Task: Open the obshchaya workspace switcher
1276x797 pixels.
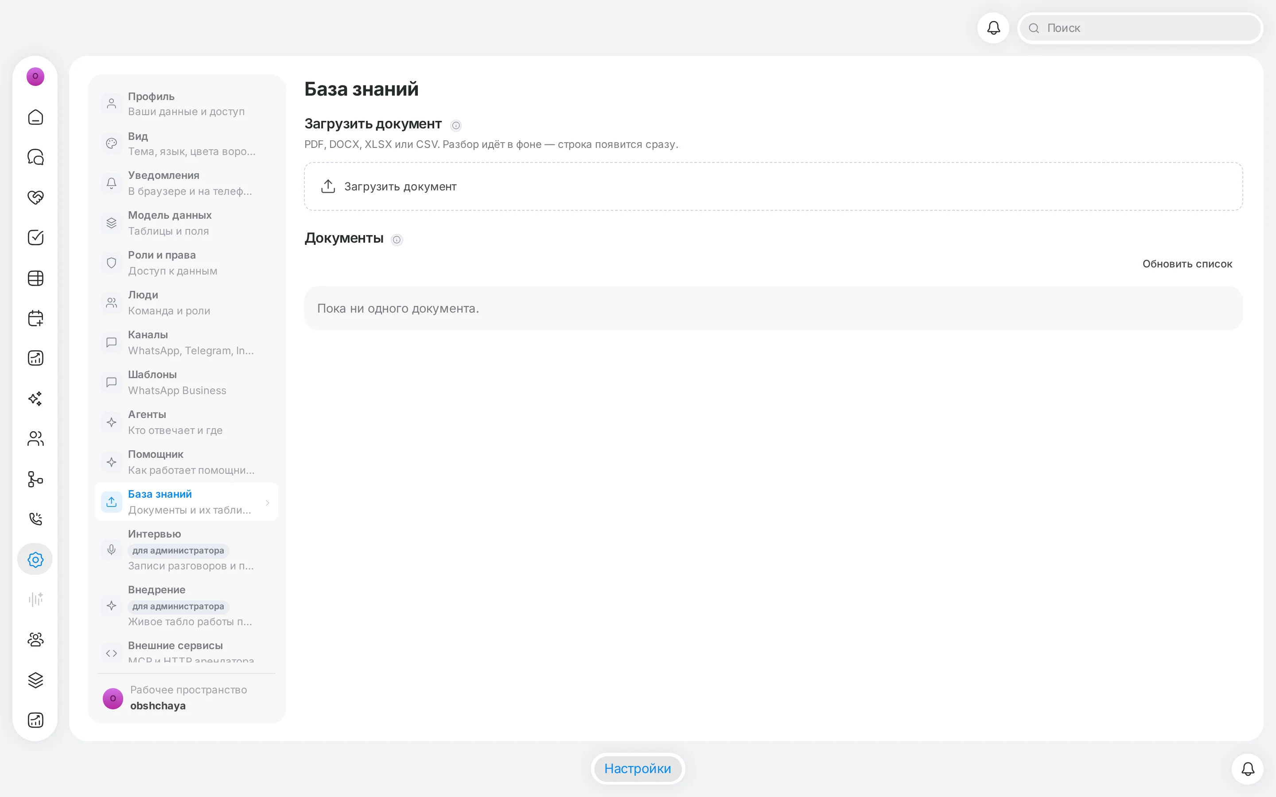Action: click(187, 698)
